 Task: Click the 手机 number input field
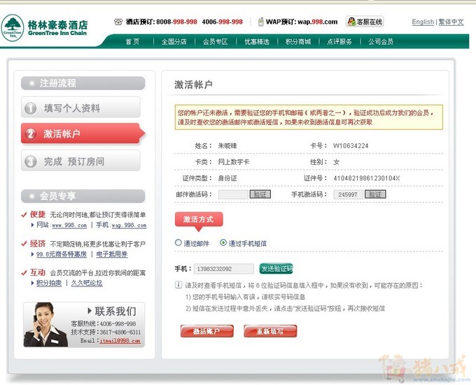(224, 269)
